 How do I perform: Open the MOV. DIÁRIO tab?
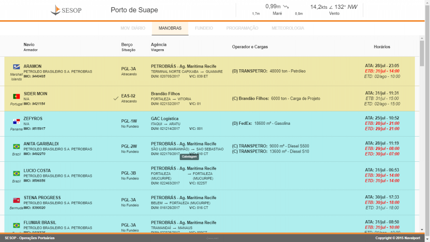point(133,28)
